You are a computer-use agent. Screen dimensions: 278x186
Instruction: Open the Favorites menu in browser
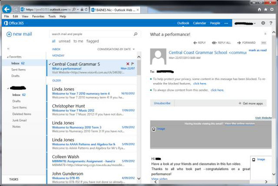(x=38, y=16)
